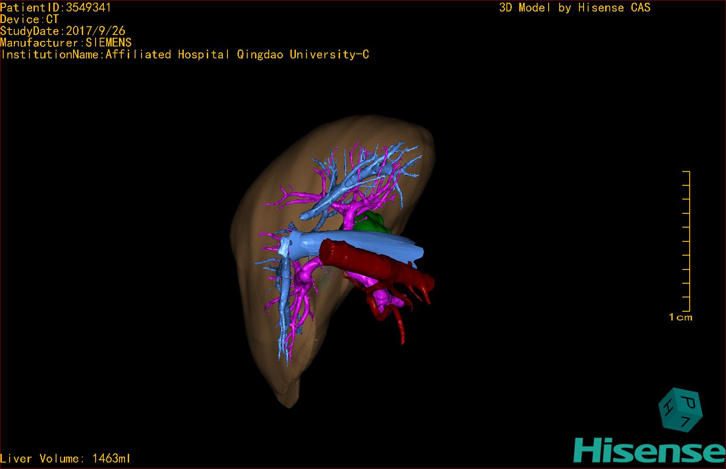
Task: Click the Device:CT label
Action: click(x=30, y=19)
